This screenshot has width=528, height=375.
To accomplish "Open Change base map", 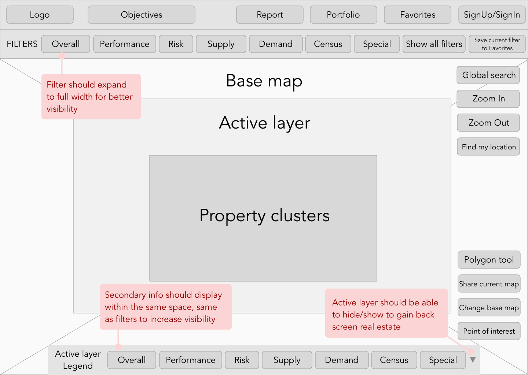I will coord(489,307).
